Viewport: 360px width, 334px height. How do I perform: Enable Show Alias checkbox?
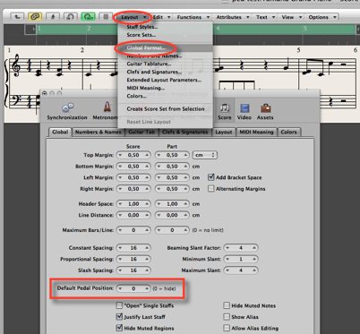(x=227, y=317)
